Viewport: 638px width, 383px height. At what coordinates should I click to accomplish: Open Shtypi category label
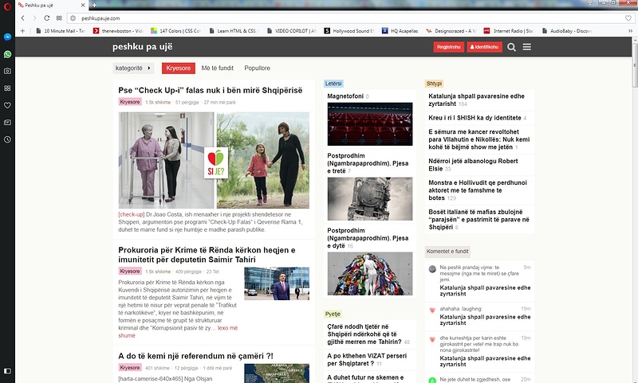pos(434,84)
